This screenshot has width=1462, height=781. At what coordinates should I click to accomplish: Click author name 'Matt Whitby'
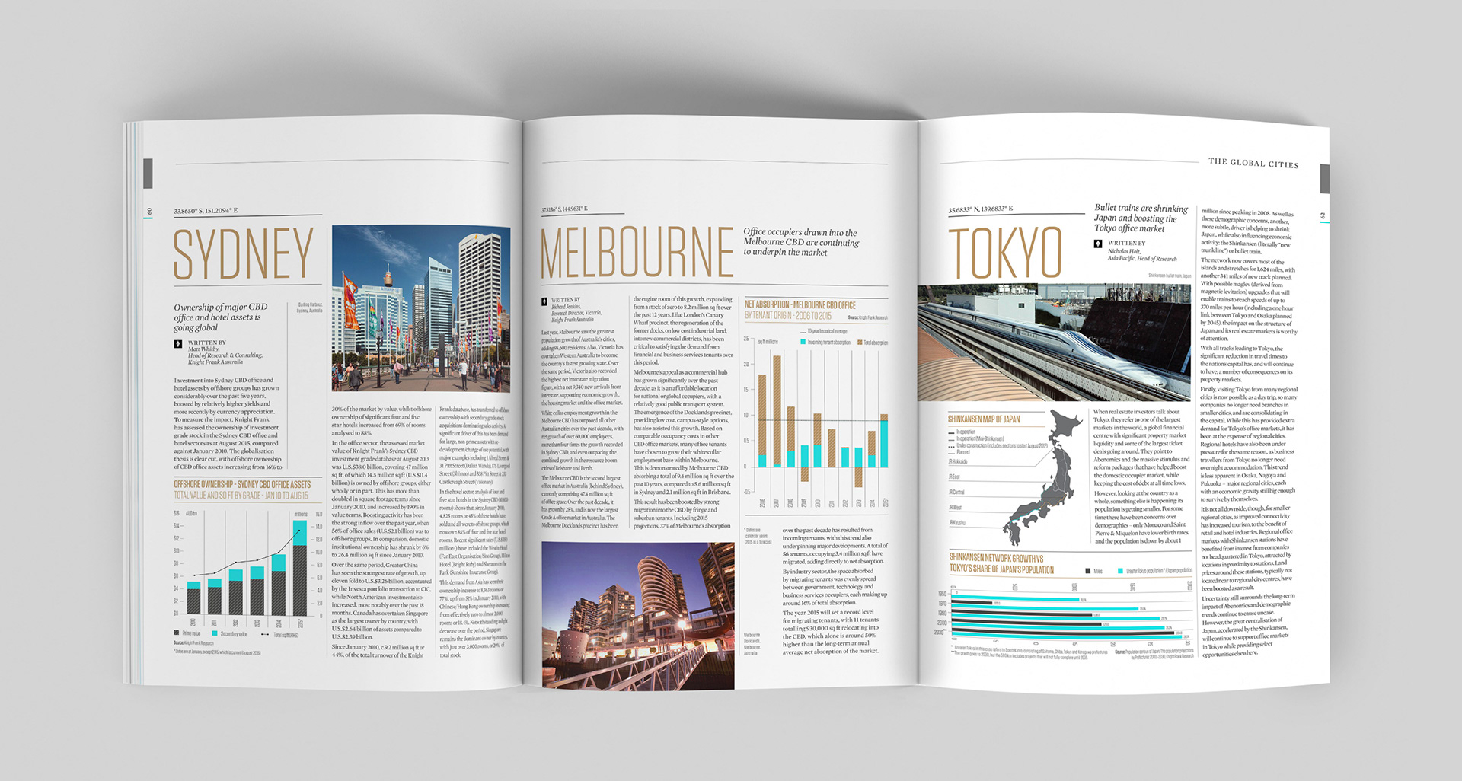tap(203, 349)
